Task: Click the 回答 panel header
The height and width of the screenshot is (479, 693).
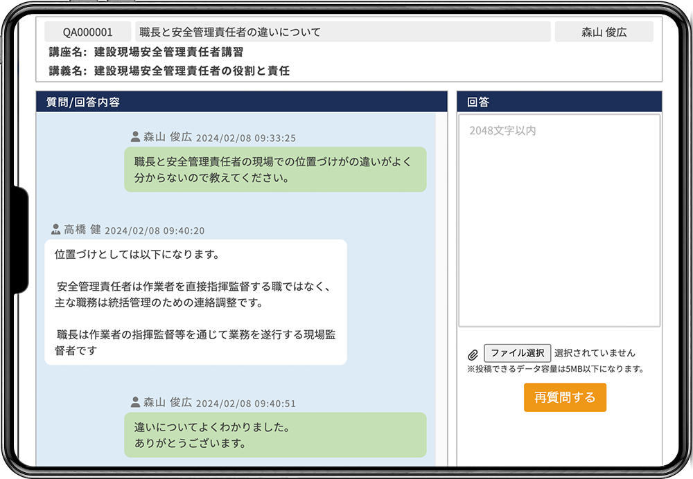Action: tap(559, 102)
